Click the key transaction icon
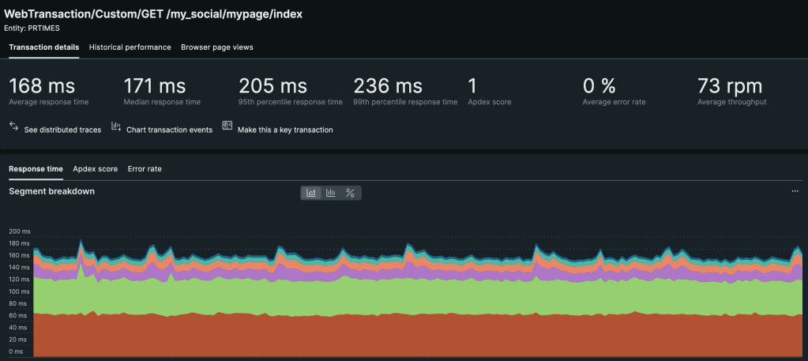 tap(227, 126)
